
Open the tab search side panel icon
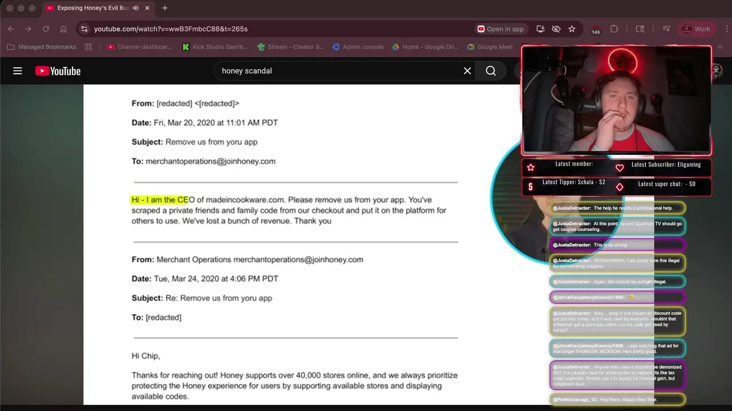click(x=640, y=29)
